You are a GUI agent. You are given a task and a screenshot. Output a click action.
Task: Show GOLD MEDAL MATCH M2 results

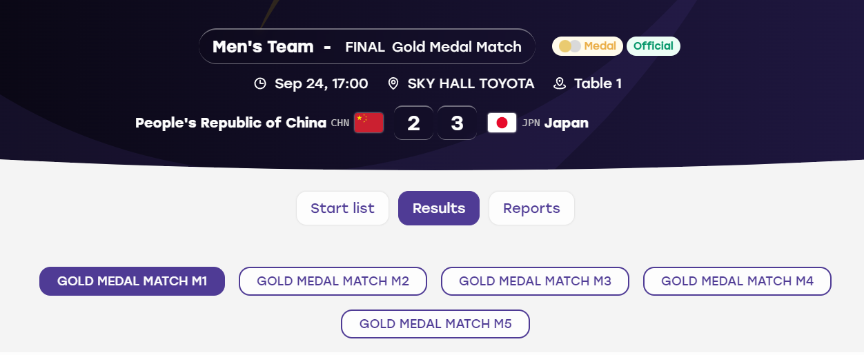click(x=333, y=281)
